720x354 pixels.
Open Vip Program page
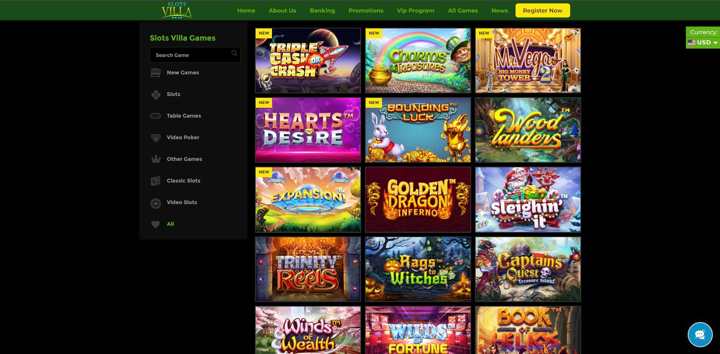[x=415, y=11]
